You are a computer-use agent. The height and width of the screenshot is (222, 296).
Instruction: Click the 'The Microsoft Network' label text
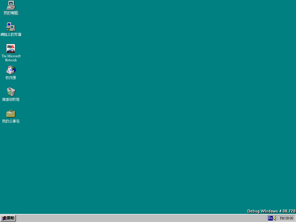pos(11,58)
